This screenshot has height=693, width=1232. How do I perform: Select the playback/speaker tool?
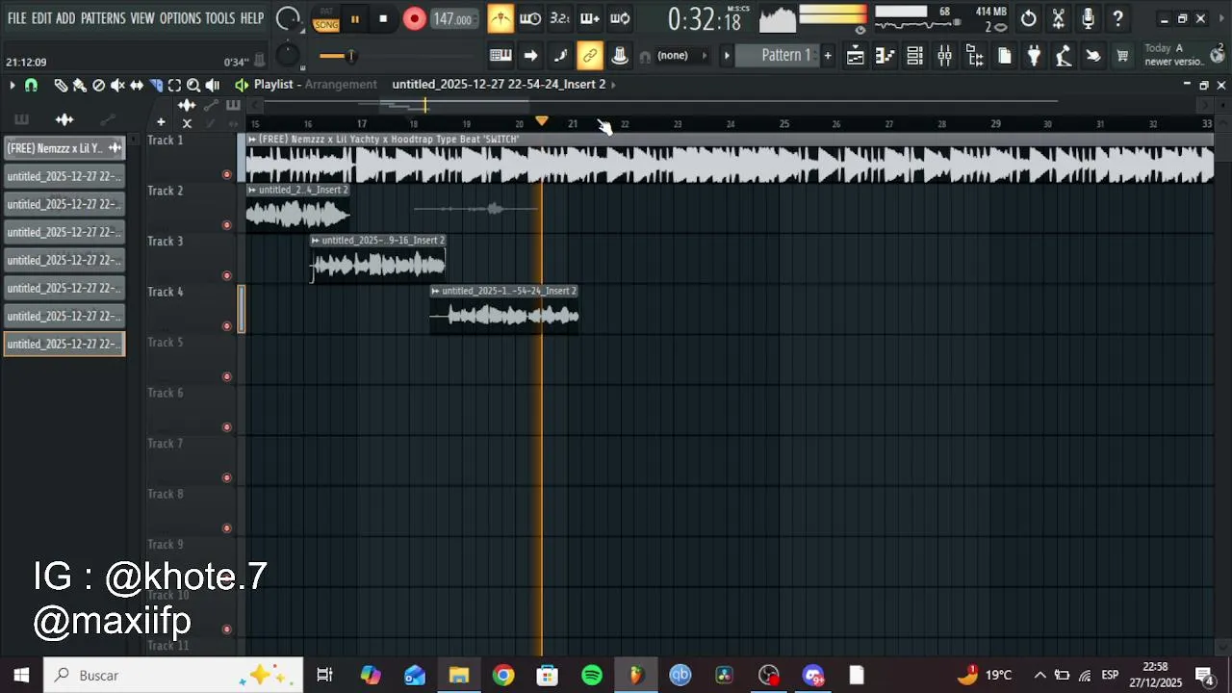pyautogui.click(x=213, y=86)
